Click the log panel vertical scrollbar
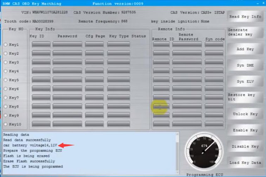266x177 pixels. [177, 153]
